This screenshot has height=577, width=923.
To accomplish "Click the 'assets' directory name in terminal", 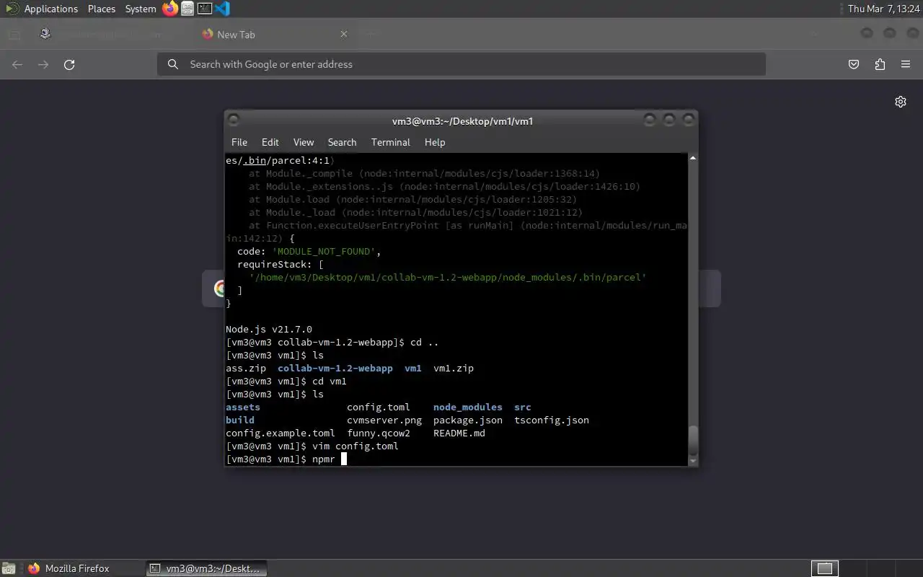I will click(x=243, y=407).
